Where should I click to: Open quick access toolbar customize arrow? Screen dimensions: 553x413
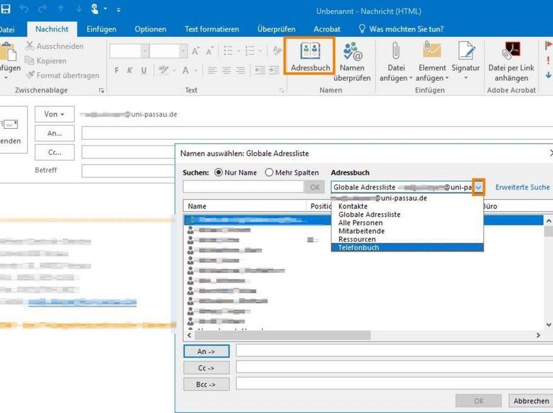[x=118, y=10]
